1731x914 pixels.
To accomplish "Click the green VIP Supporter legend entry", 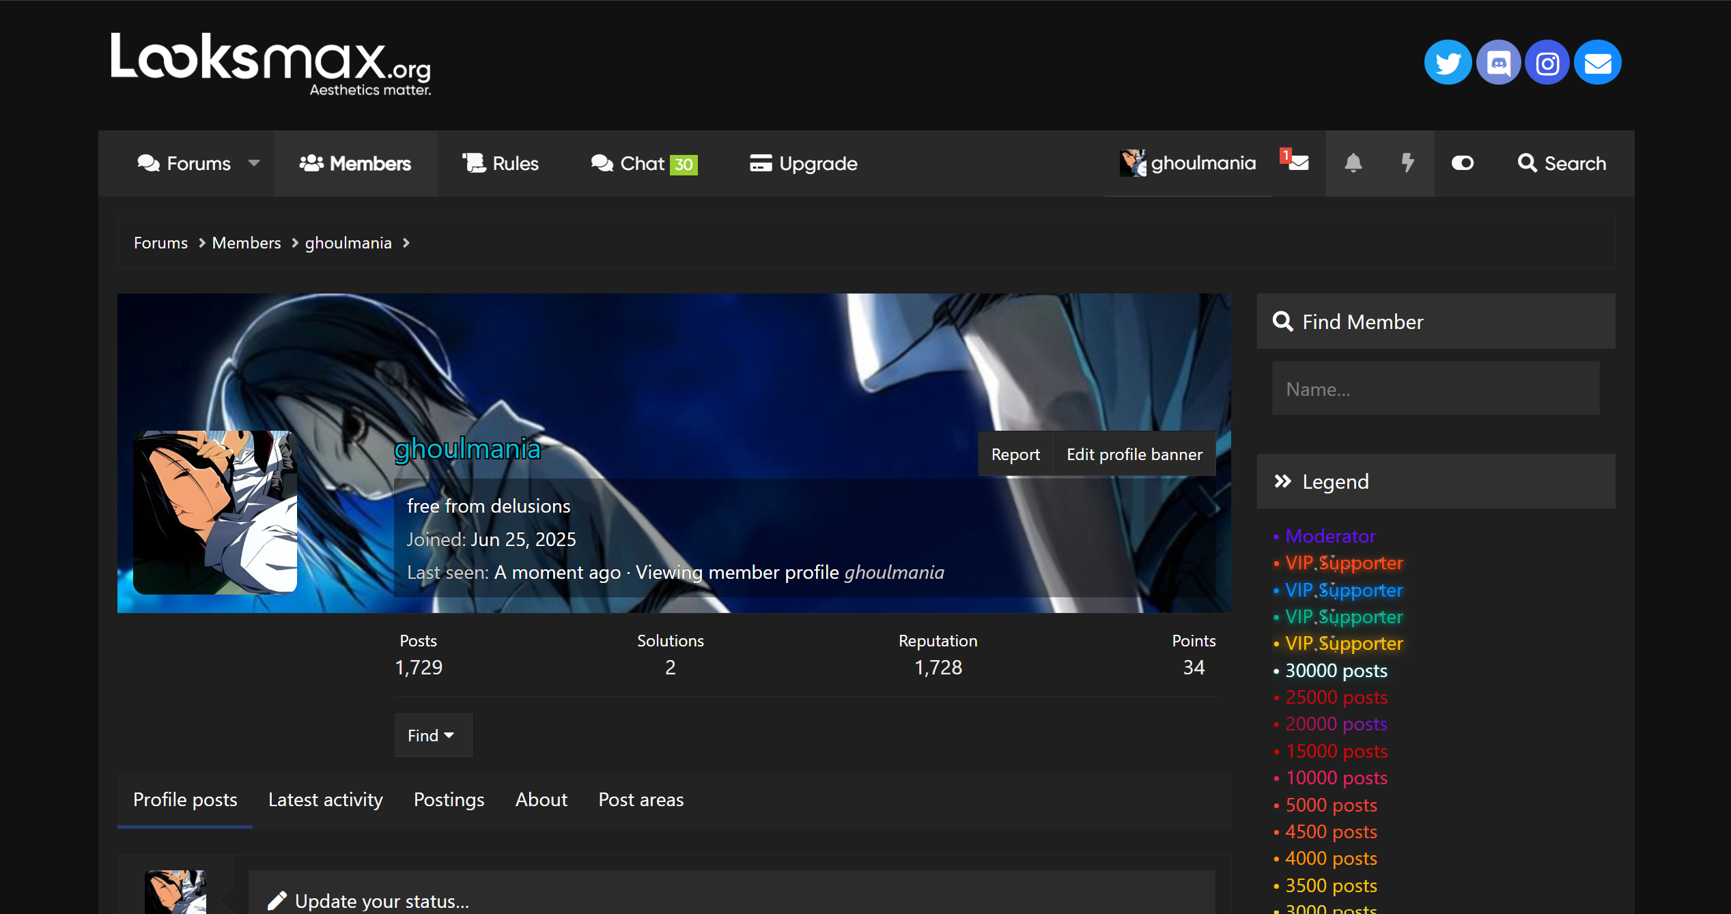I will 1344,617.
